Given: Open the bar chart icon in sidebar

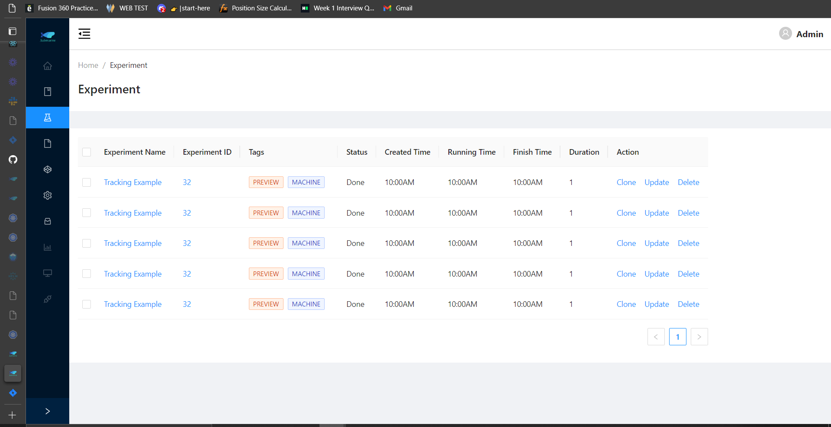Looking at the screenshot, I should pos(48,247).
